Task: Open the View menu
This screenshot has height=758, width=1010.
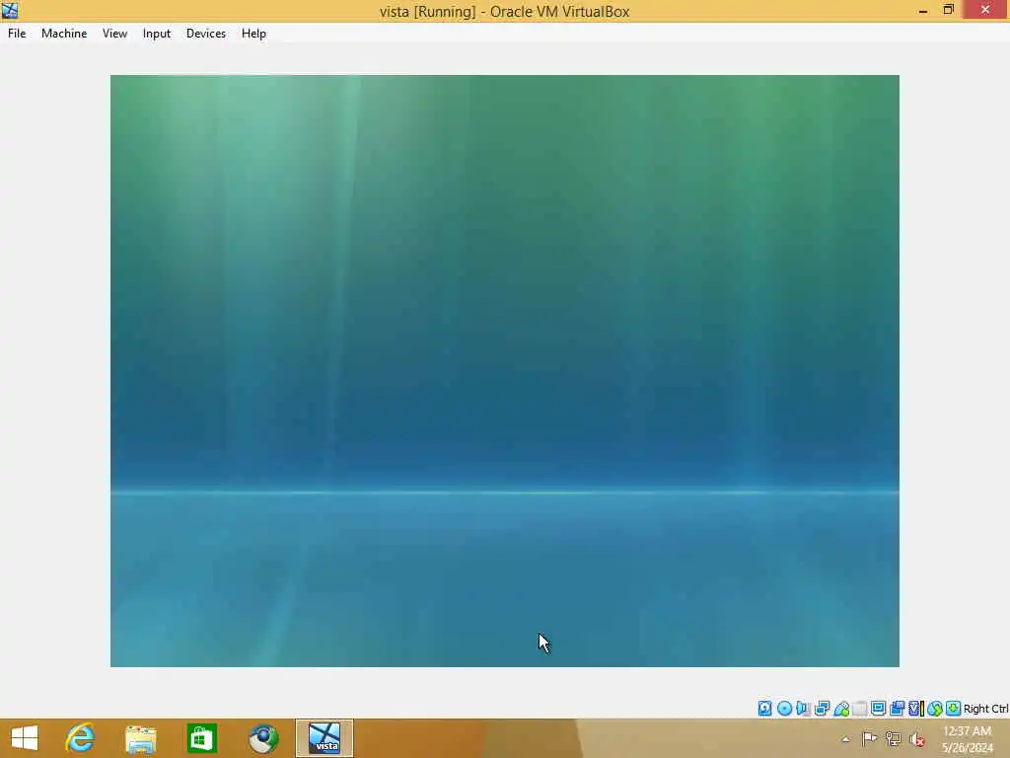Action: pyautogui.click(x=114, y=34)
